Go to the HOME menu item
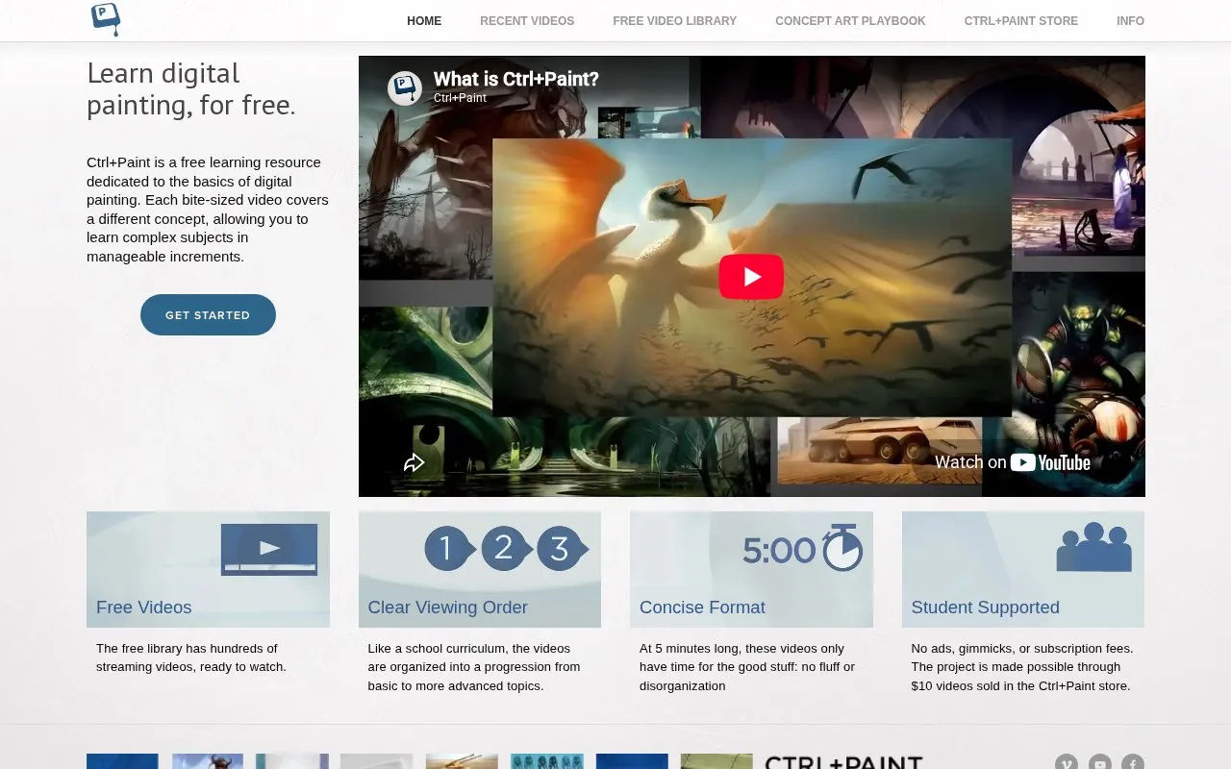Image resolution: width=1231 pixels, height=769 pixels. coord(424,21)
